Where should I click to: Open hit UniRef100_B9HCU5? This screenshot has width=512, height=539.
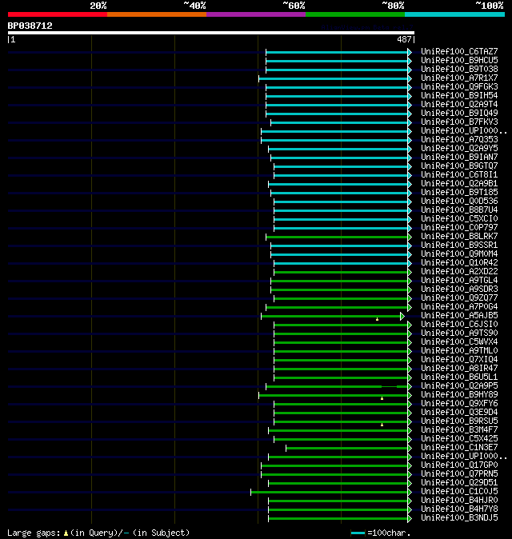[x=459, y=61]
